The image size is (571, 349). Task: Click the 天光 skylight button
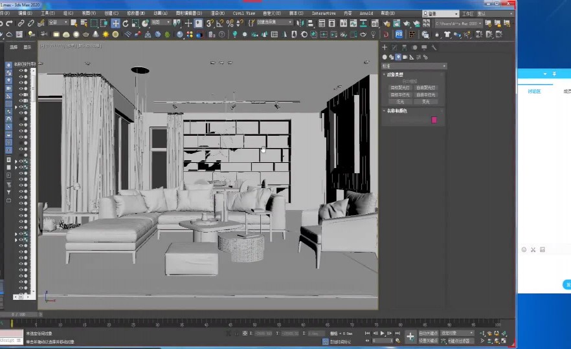(426, 102)
